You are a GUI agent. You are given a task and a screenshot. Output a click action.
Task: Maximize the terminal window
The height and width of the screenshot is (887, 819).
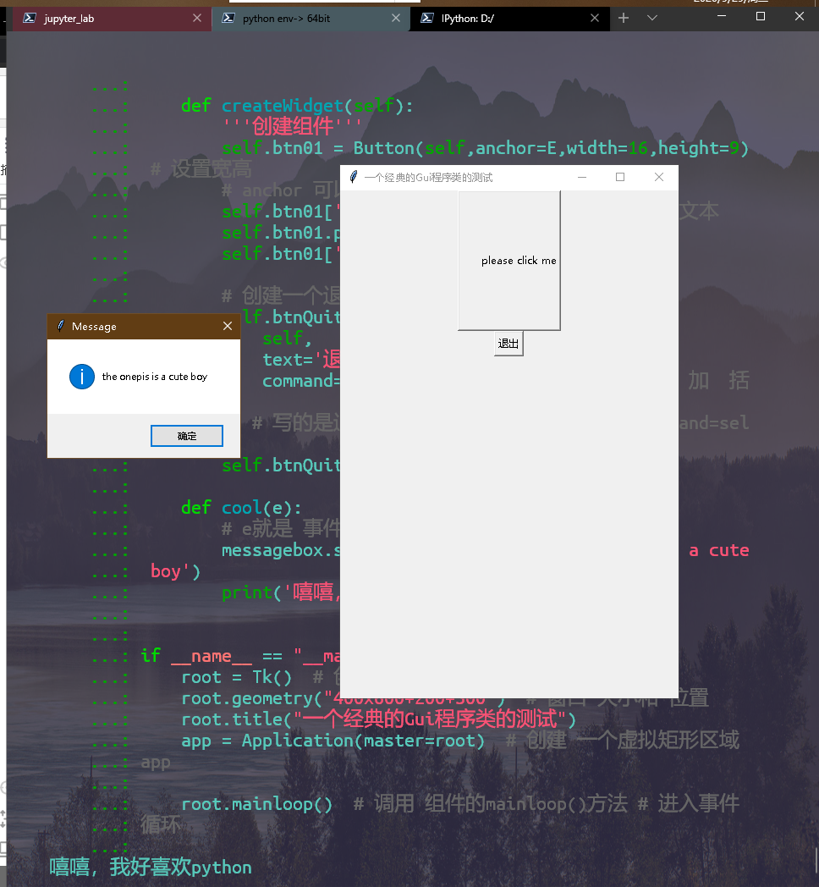tap(761, 16)
